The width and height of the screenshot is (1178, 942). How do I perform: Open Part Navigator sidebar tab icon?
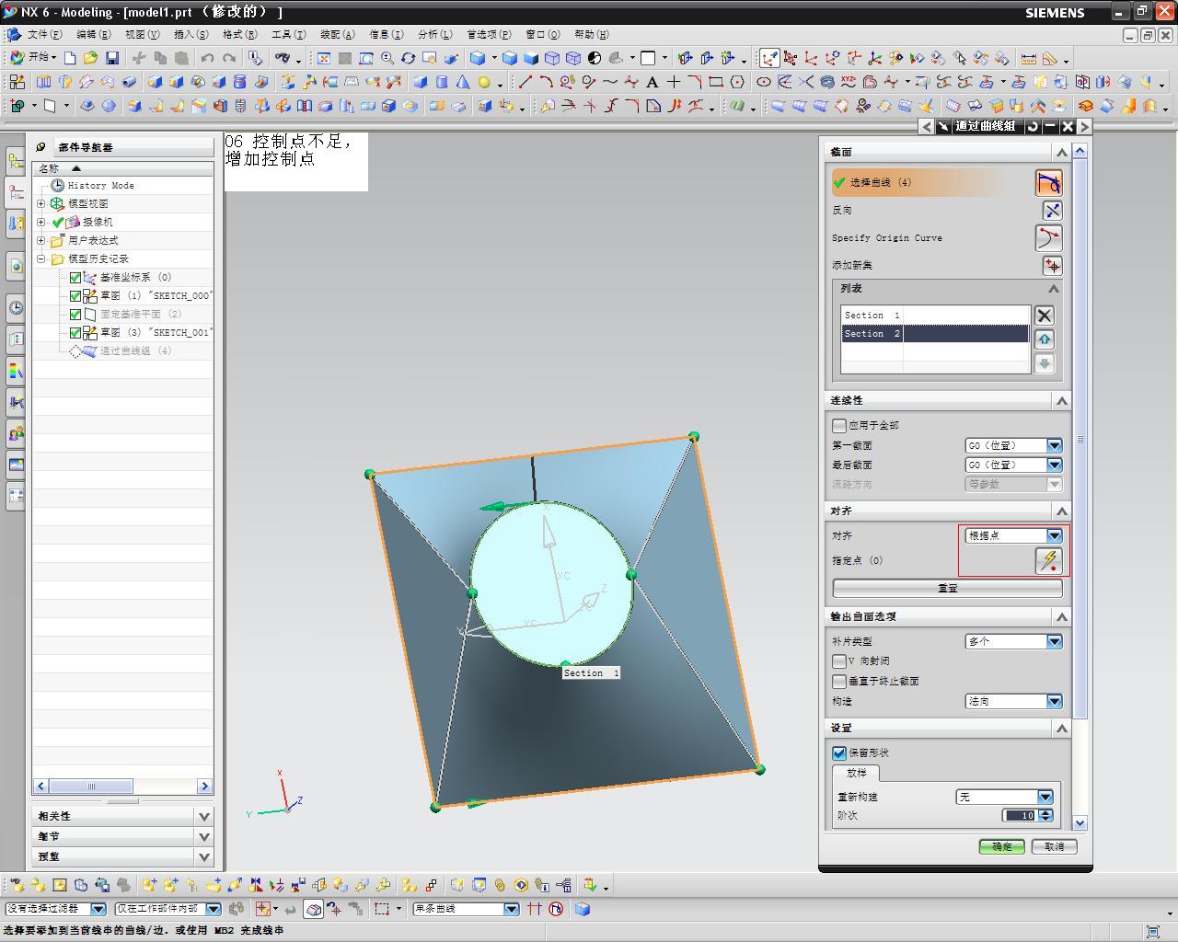pyautogui.click(x=16, y=193)
